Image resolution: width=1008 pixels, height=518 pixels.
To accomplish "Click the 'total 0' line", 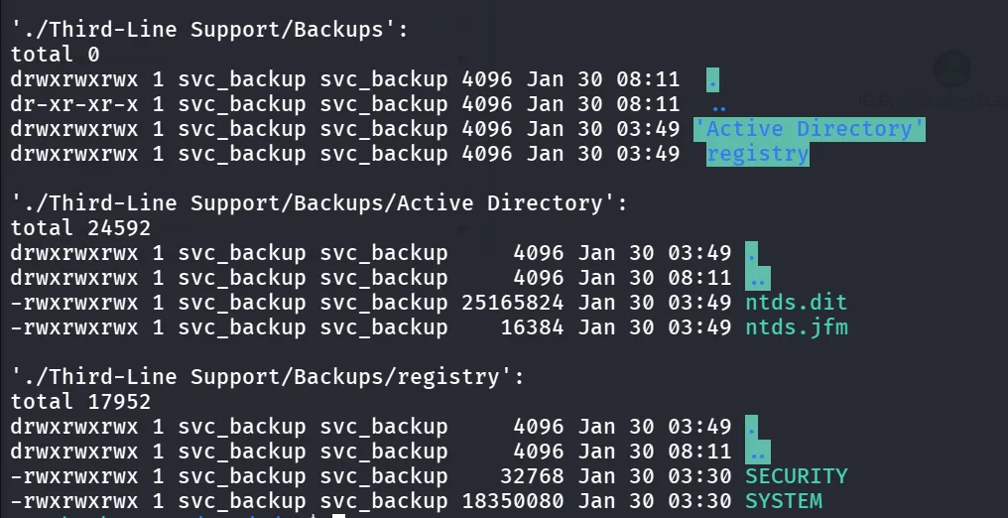I will pos(56,55).
